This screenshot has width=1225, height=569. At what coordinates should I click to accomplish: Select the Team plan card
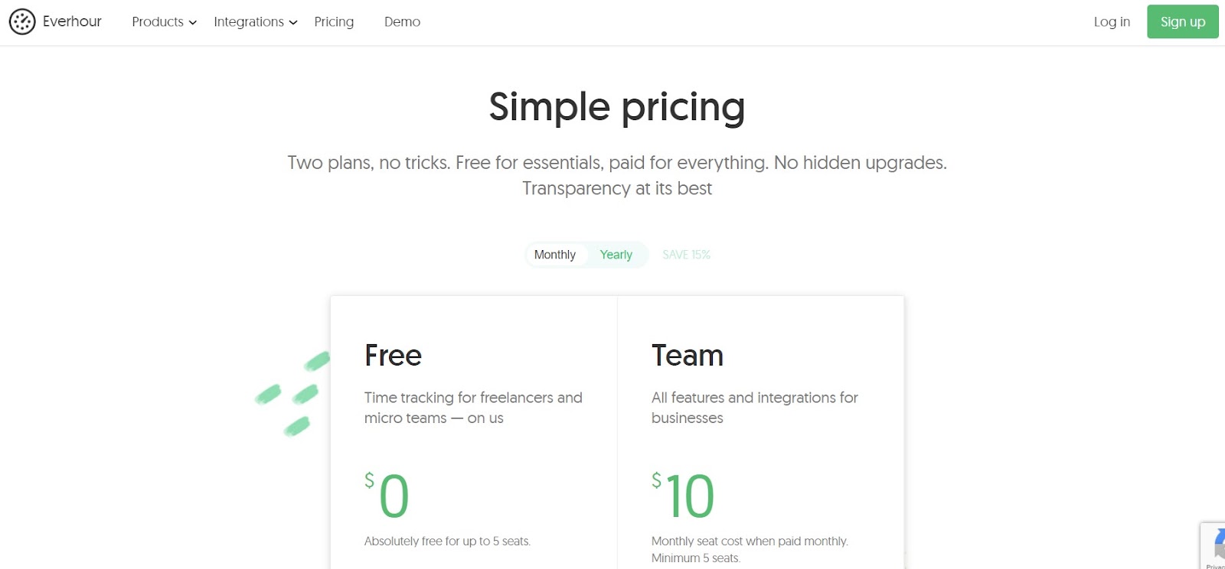(760, 428)
